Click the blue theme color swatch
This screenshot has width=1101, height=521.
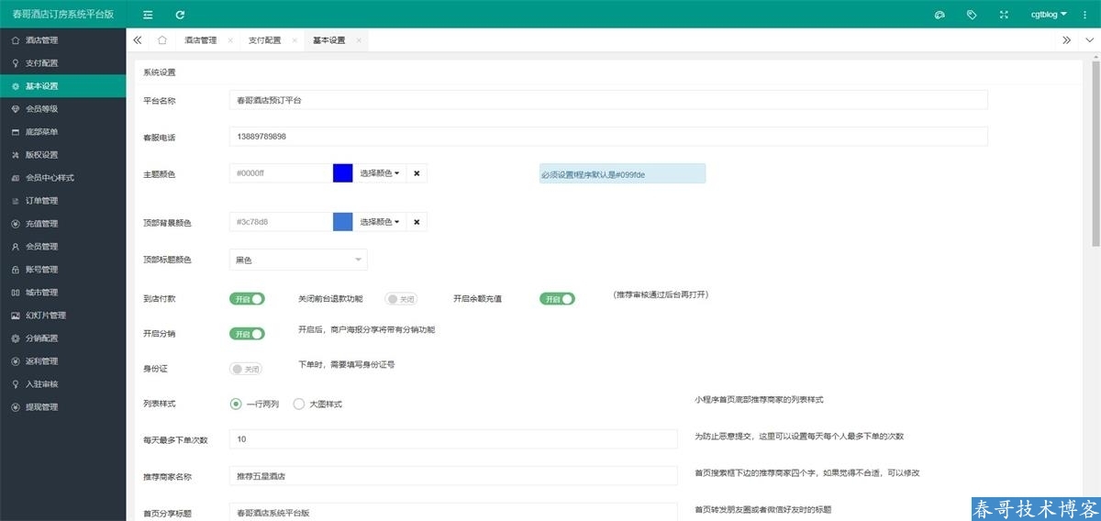343,173
